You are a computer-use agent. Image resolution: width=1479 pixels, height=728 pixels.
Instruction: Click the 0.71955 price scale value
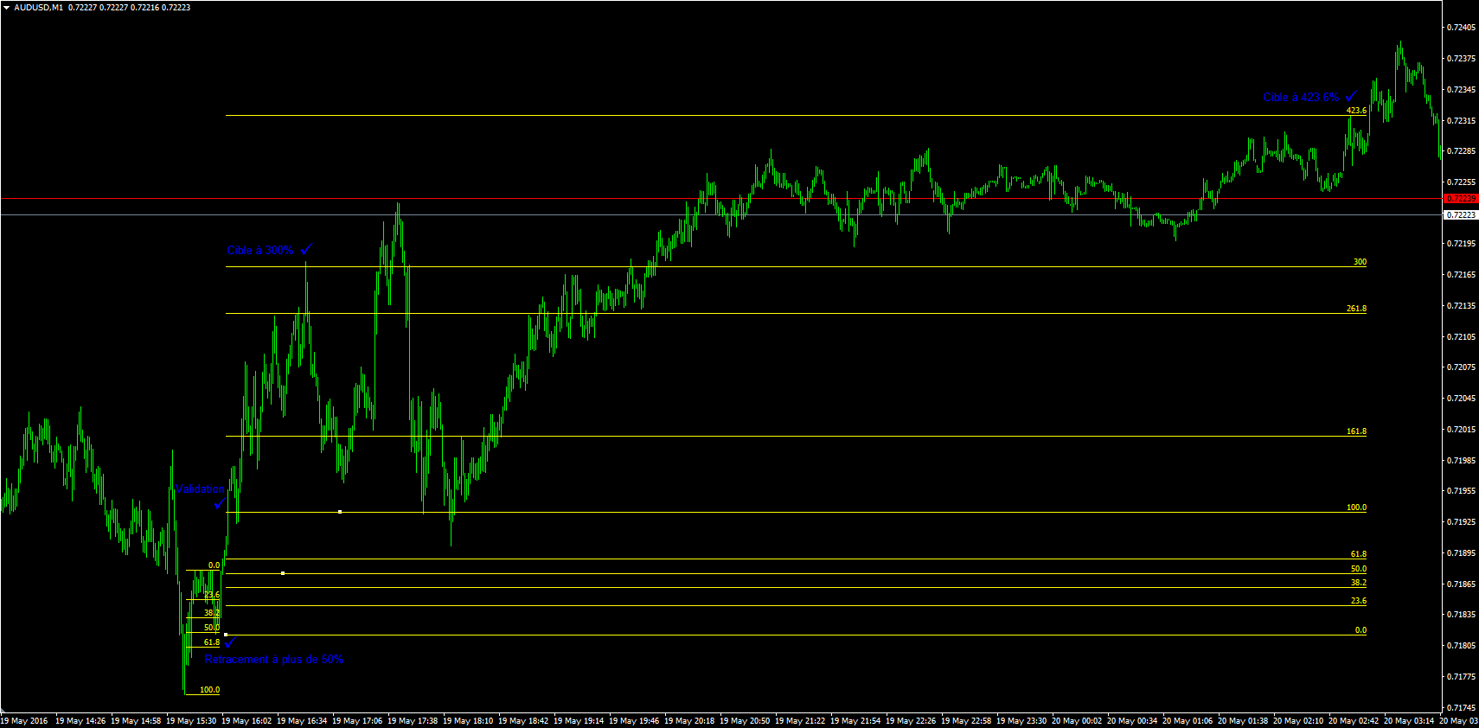tap(1461, 491)
